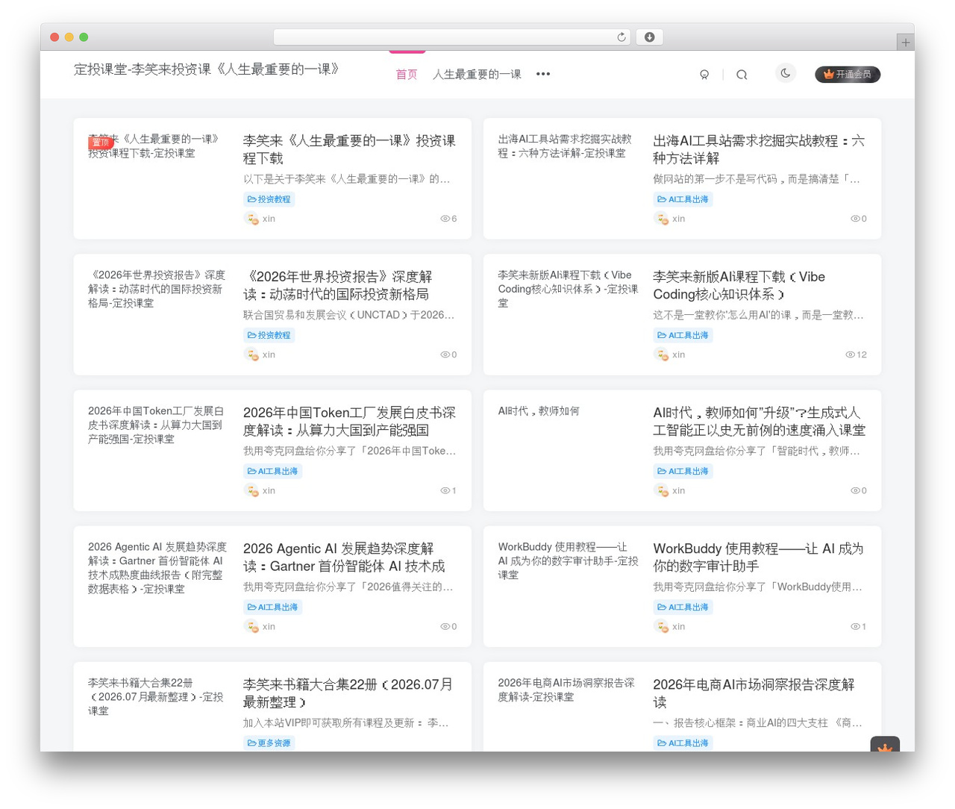Screen dimensions: 955x809
Task: Open article 出海AI工具站需求挖掘实战教程
Action: pos(759,149)
